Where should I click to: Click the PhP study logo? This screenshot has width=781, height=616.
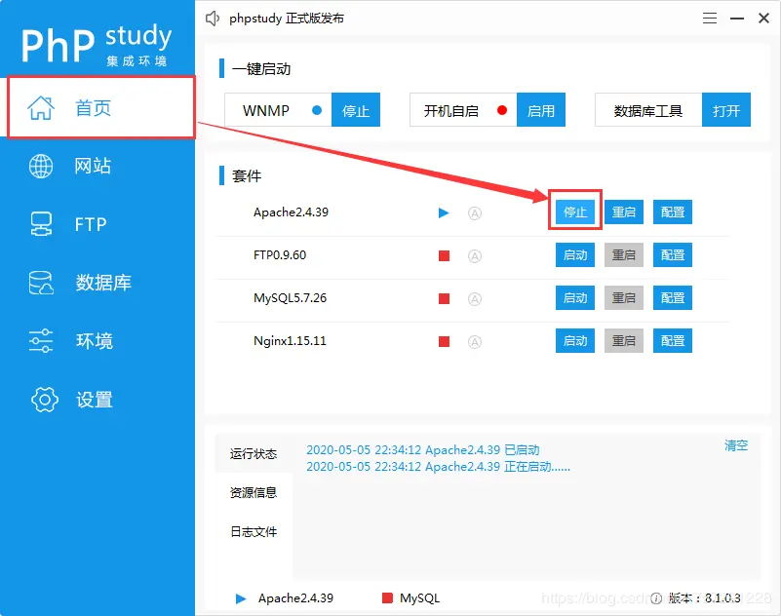97,44
